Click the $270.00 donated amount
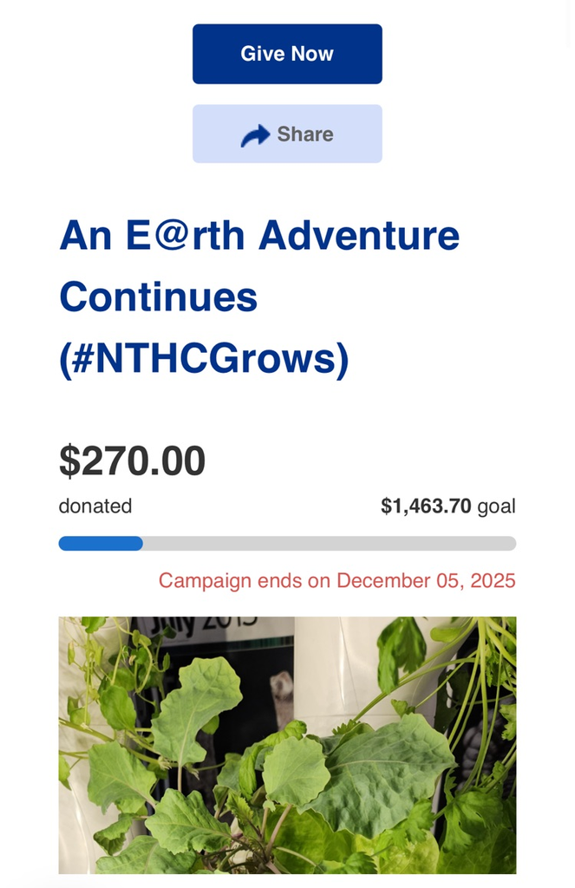Screen dimensions: 575x888 tap(132, 461)
